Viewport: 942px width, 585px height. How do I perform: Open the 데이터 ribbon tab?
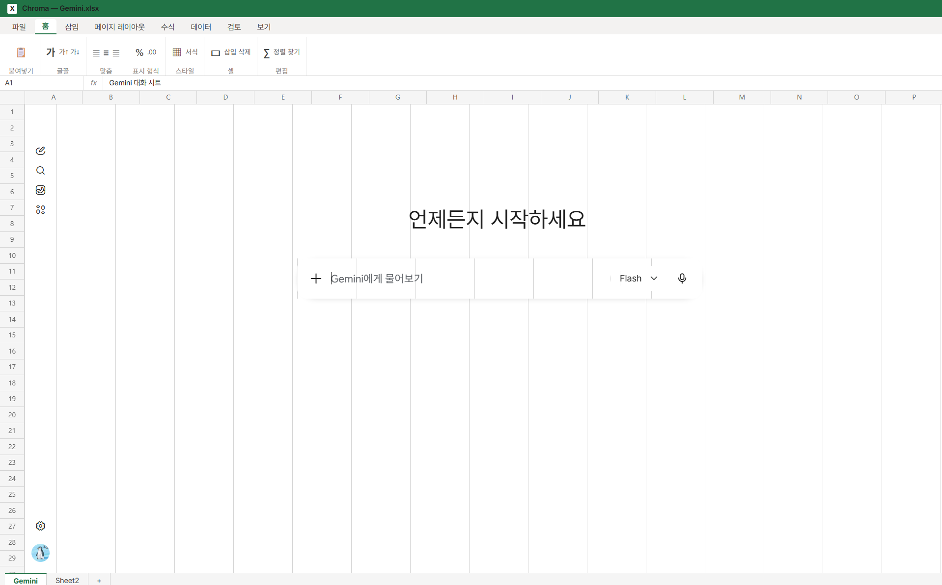201,27
